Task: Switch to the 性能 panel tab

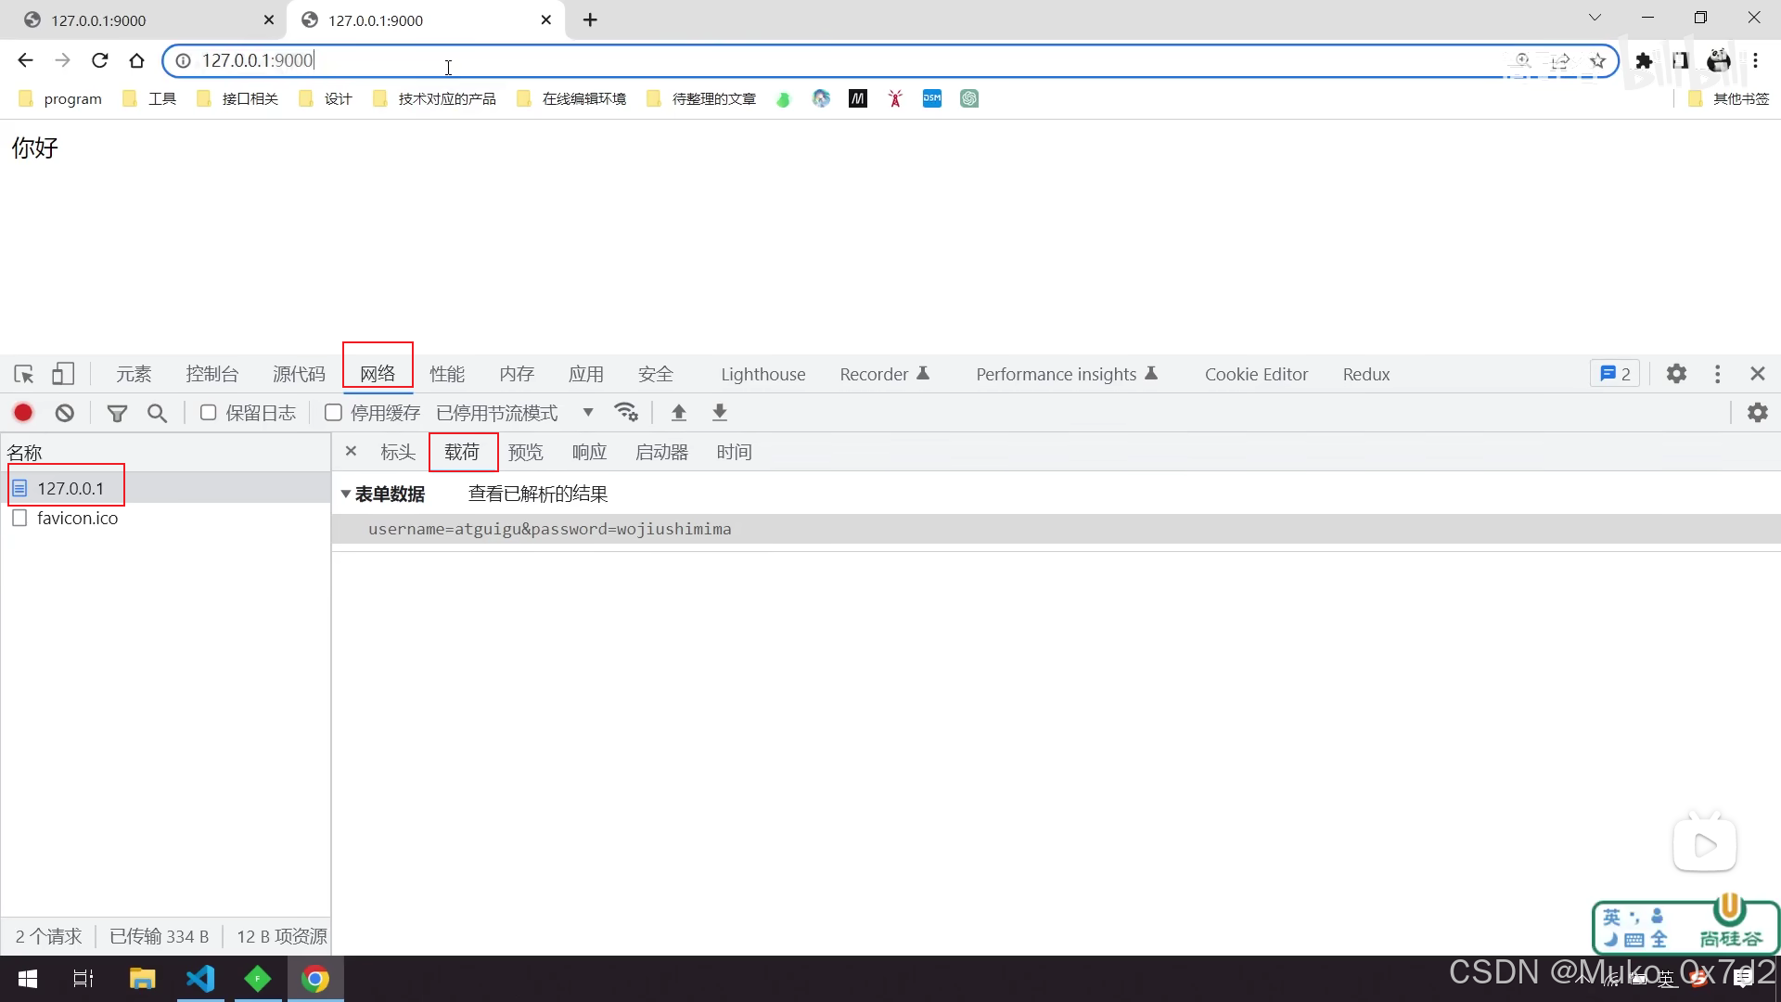Action: point(447,374)
